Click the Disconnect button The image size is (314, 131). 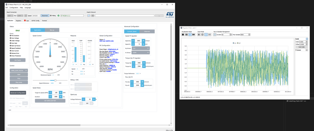click(45, 16)
